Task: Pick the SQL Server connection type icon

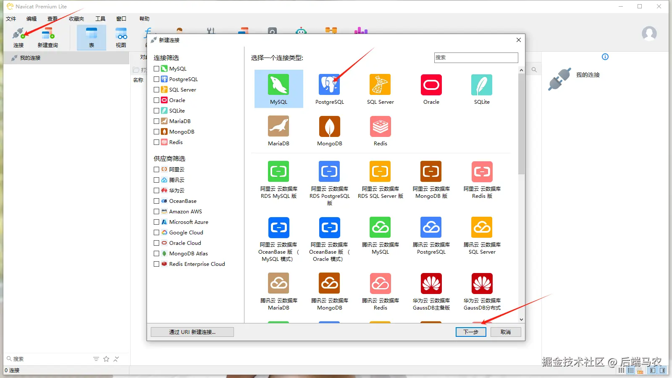Action: click(x=380, y=84)
